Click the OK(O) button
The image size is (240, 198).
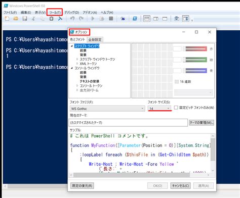[157, 186]
